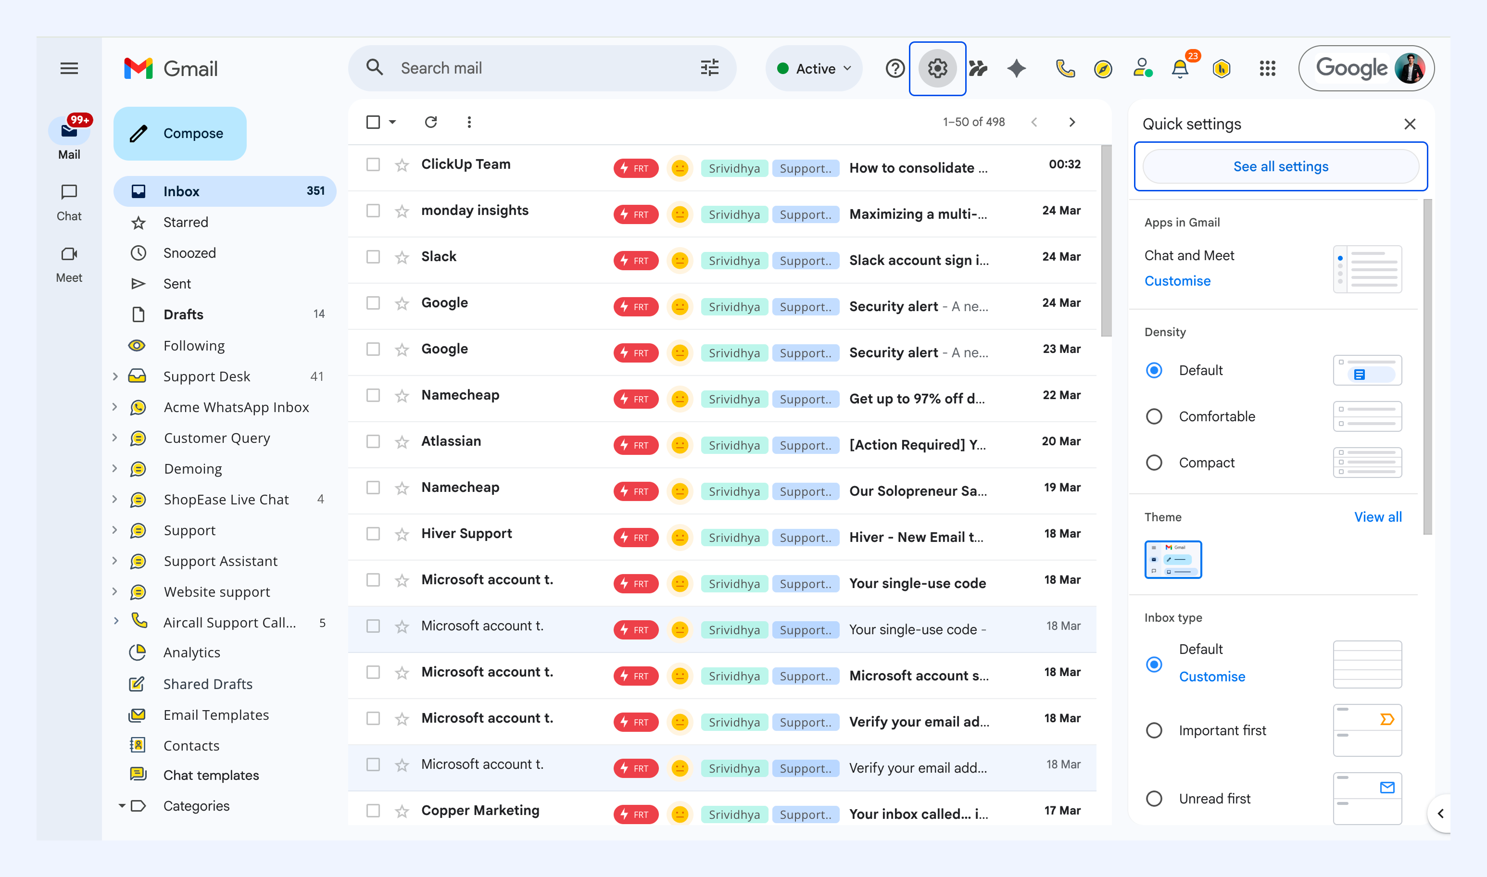Expand the Aircall Support Call label

coord(115,621)
